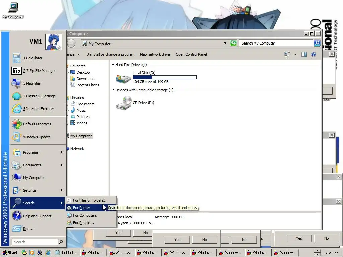This screenshot has width=343, height=257.
Task: Select Network in navigation pane
Action: coord(77,149)
